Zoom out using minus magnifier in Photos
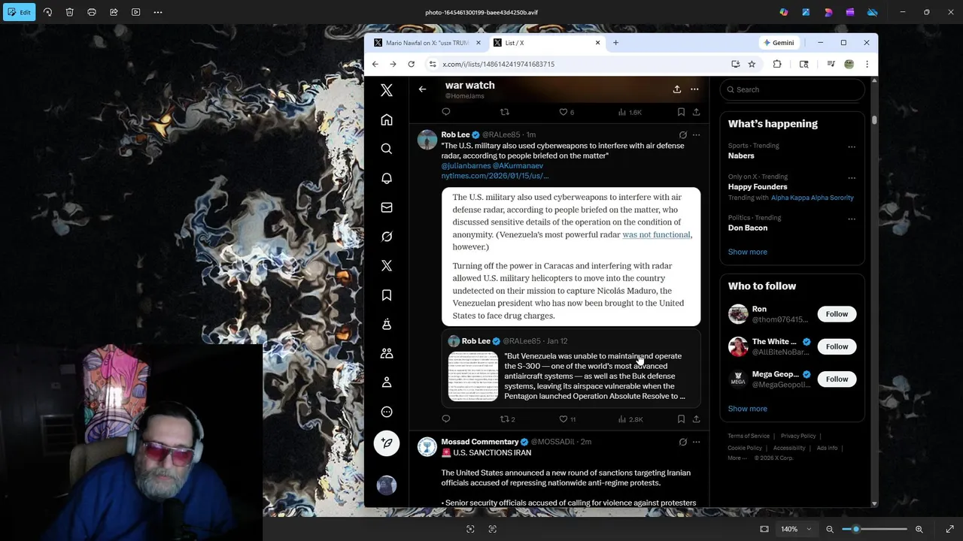Screen dimensions: 963x541 point(830,529)
